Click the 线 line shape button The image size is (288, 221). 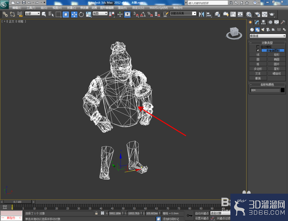258,55
